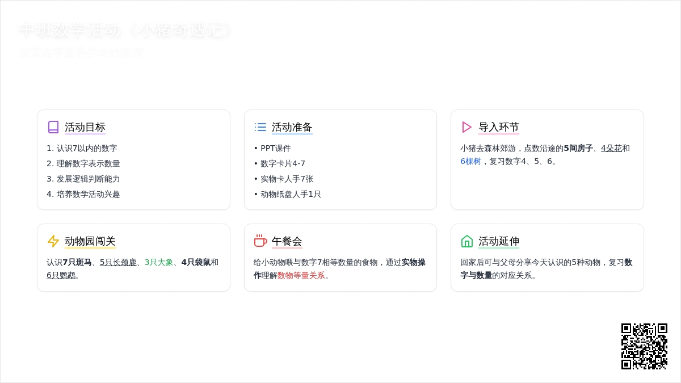Click the underlined 5只长颈鹿 text
Screen dimensions: 681x383
pos(118,262)
